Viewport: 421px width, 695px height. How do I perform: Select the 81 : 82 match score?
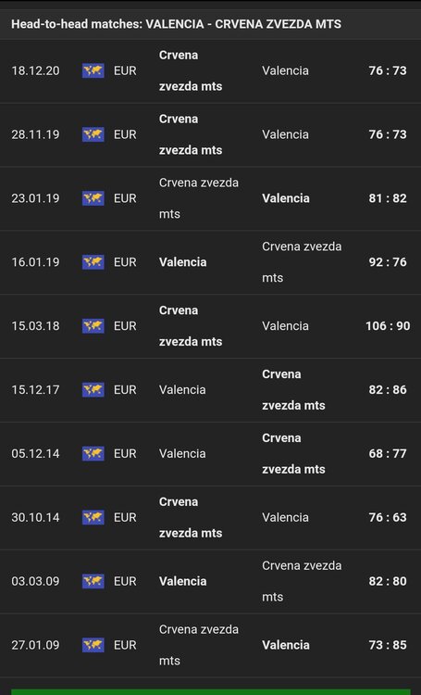click(388, 198)
